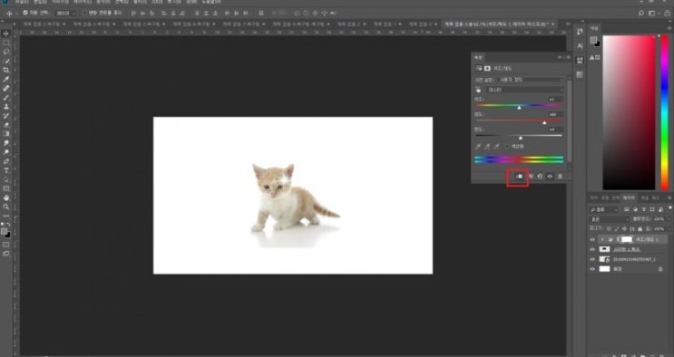Clip adjustment to layer below button
This screenshot has height=357, width=674.
[x=519, y=177]
